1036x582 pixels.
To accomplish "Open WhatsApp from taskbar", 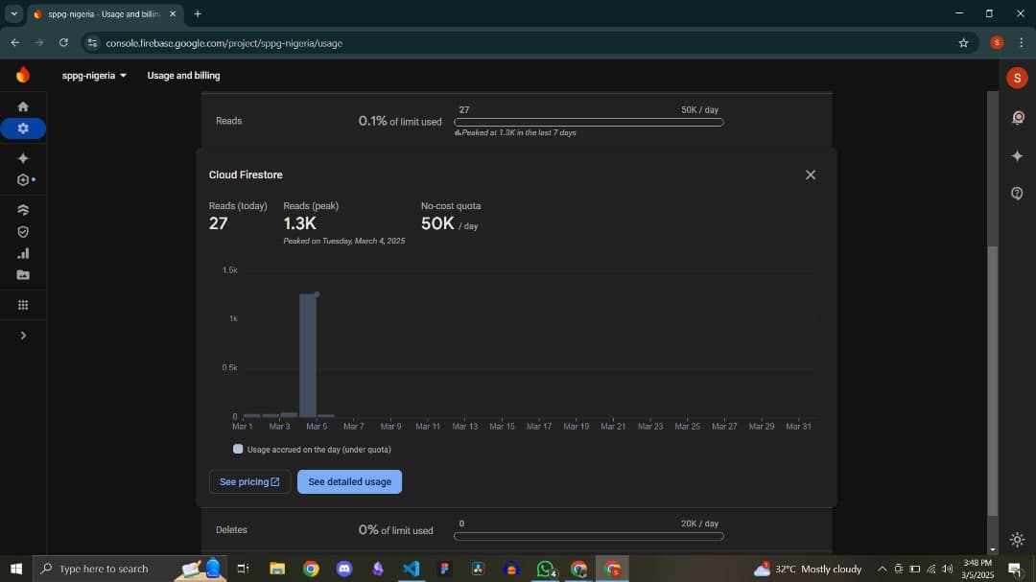I will (546, 569).
